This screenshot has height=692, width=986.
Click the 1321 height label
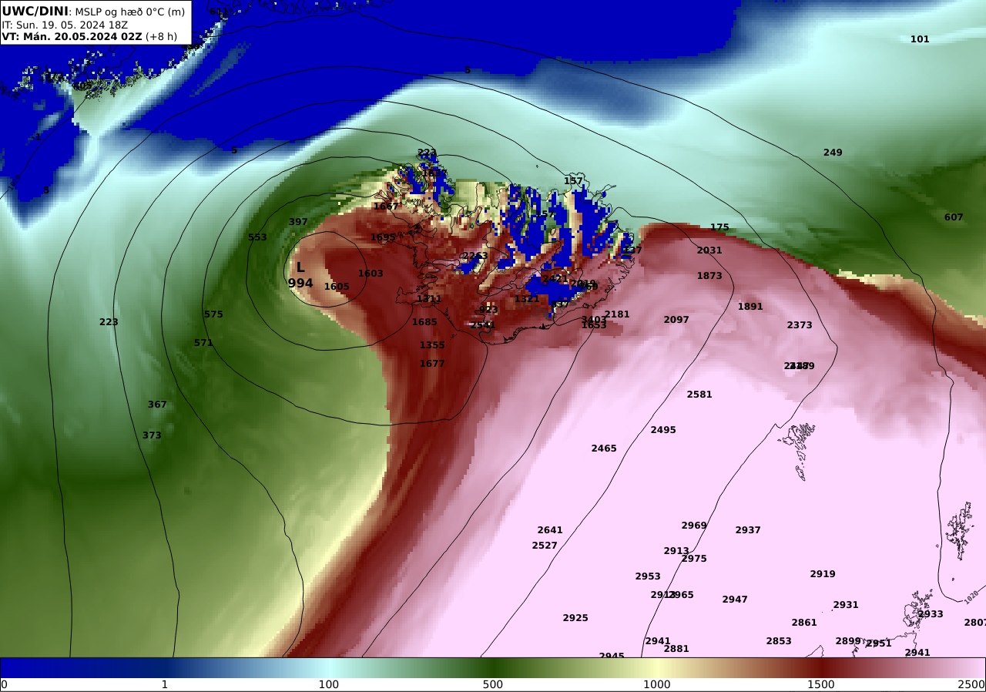coord(527,299)
